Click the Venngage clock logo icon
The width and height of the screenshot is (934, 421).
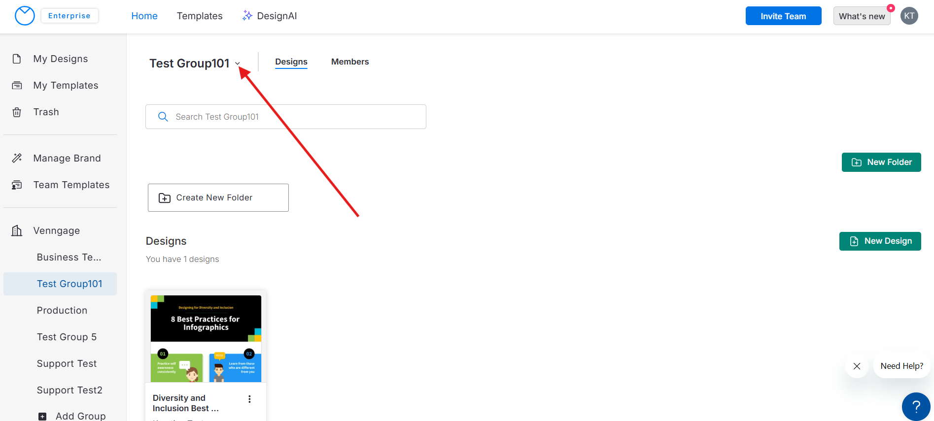point(25,16)
